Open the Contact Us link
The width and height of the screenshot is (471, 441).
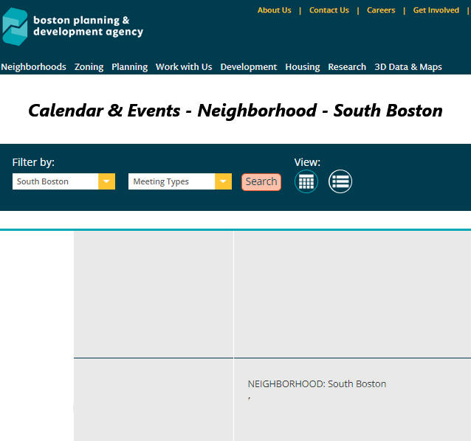[x=329, y=10]
